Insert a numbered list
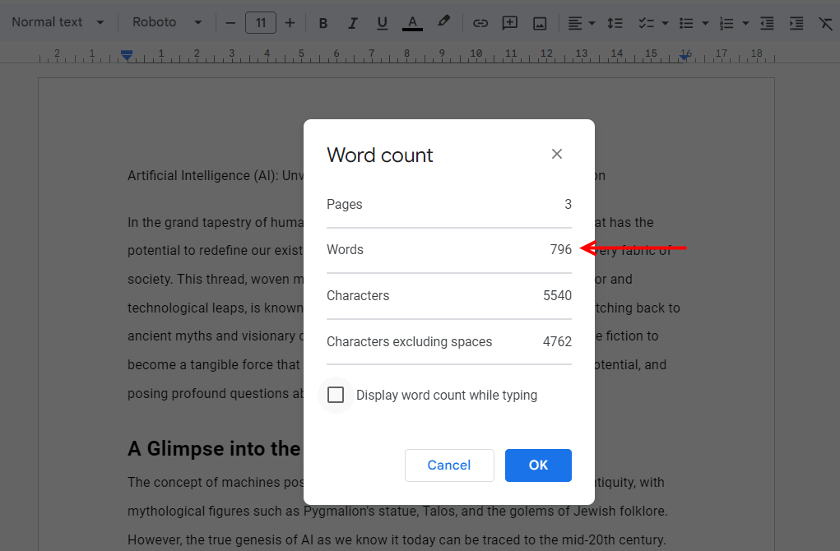 point(726,23)
